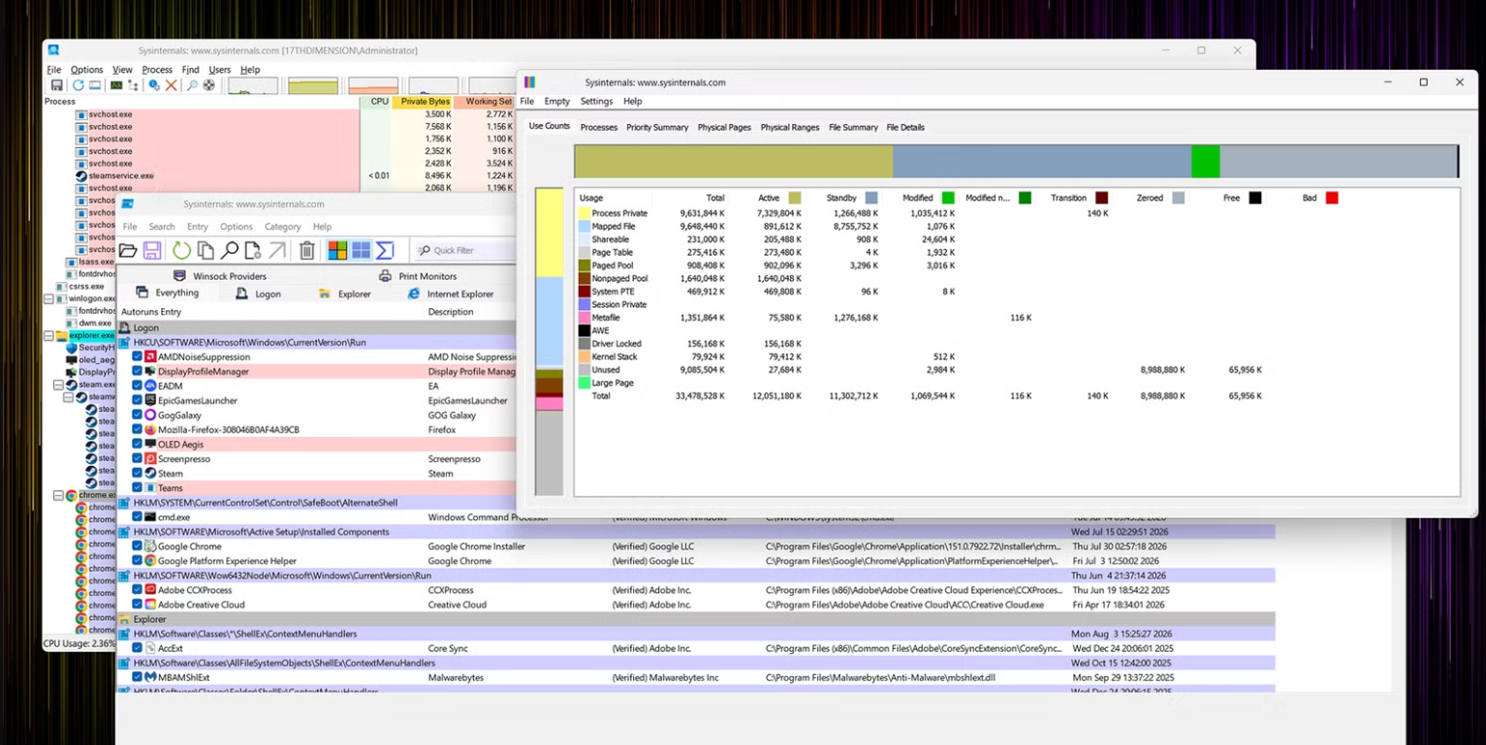Uncheck GogGalaxy autorun checkbox
The image size is (1486, 745).
click(x=137, y=415)
